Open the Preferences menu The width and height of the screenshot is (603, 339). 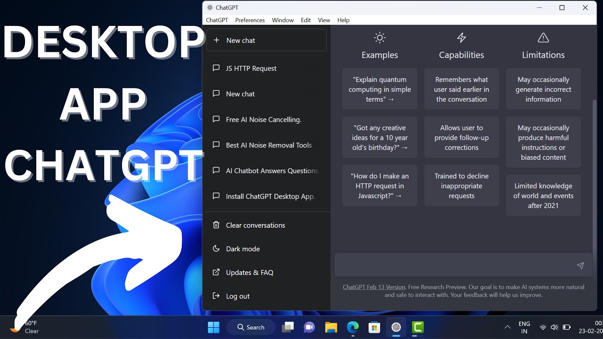coord(250,20)
